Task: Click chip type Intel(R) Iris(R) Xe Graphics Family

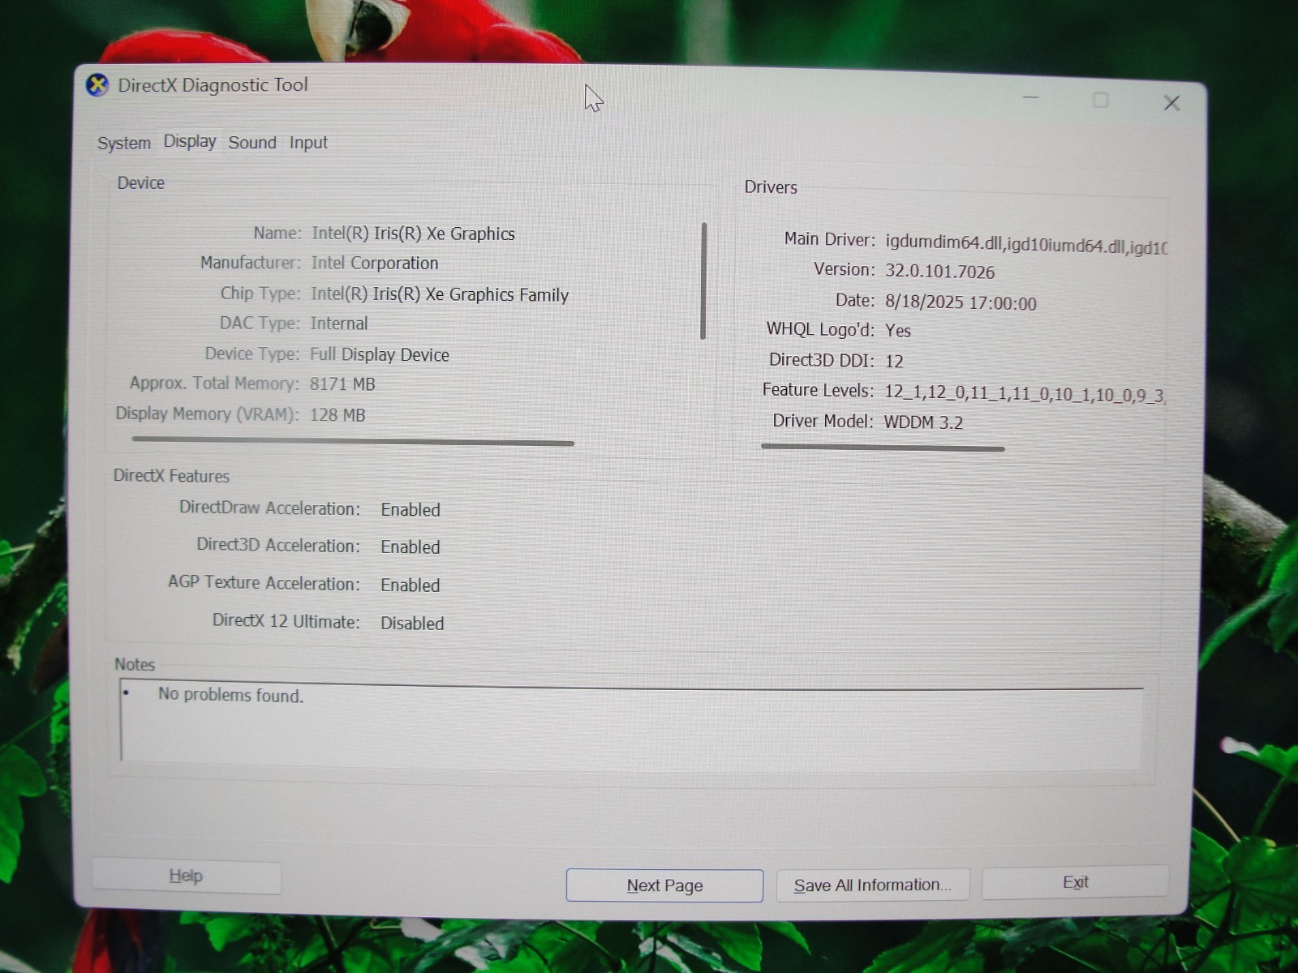Action: (x=440, y=294)
